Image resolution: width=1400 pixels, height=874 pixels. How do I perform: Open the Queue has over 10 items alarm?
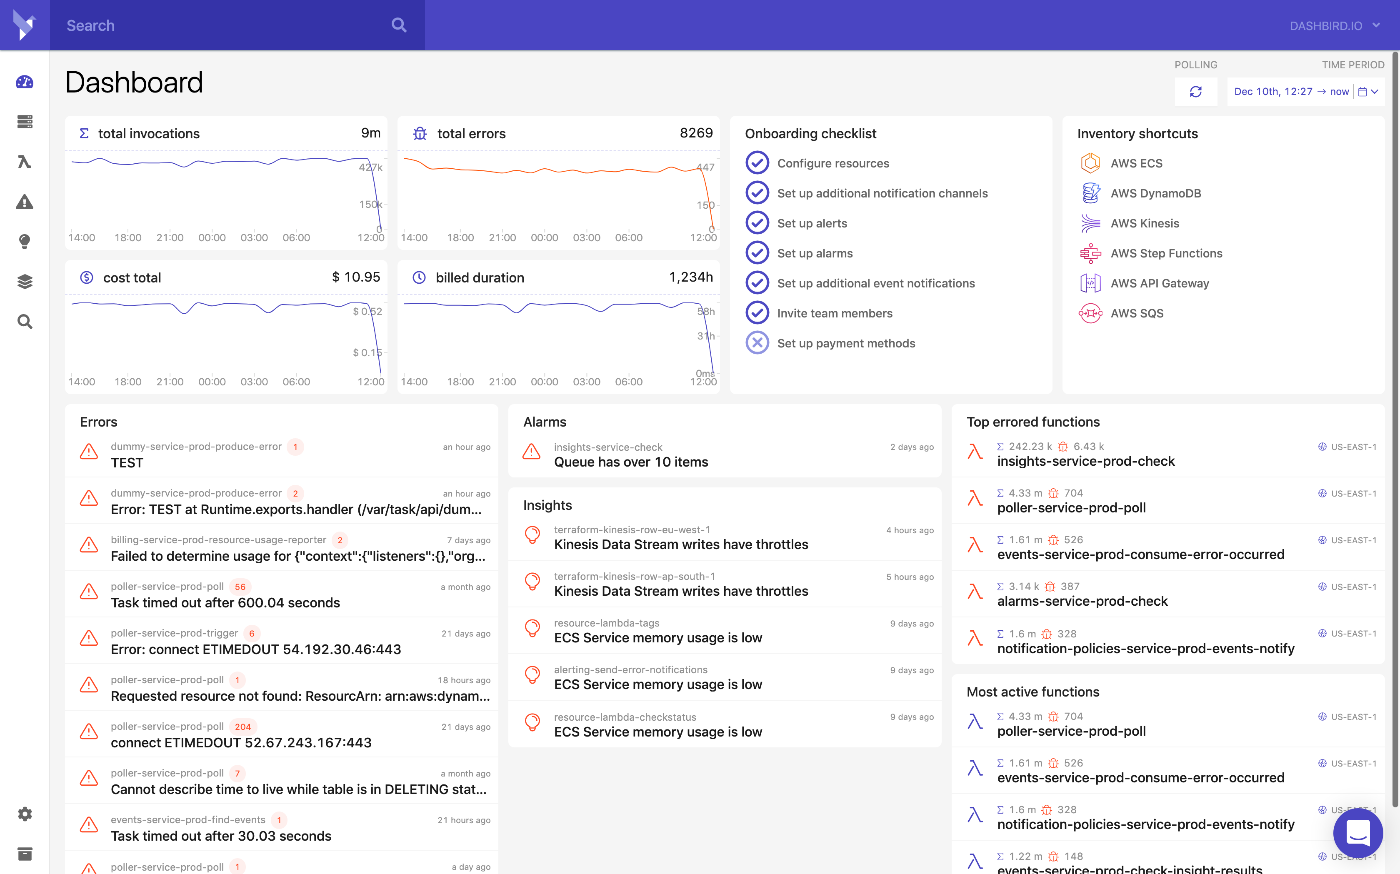pos(631,462)
